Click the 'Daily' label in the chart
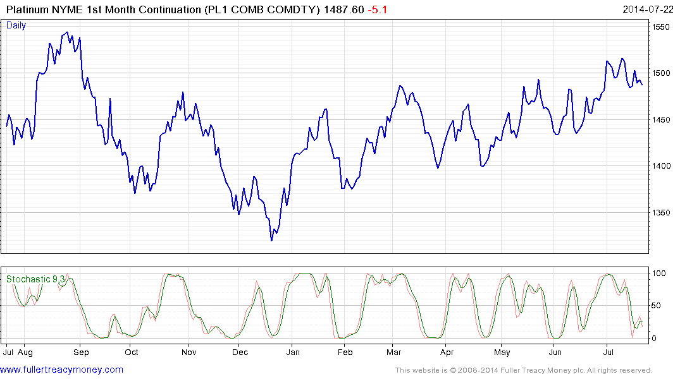Image resolution: width=680 pixels, height=379 pixels. click(x=16, y=25)
